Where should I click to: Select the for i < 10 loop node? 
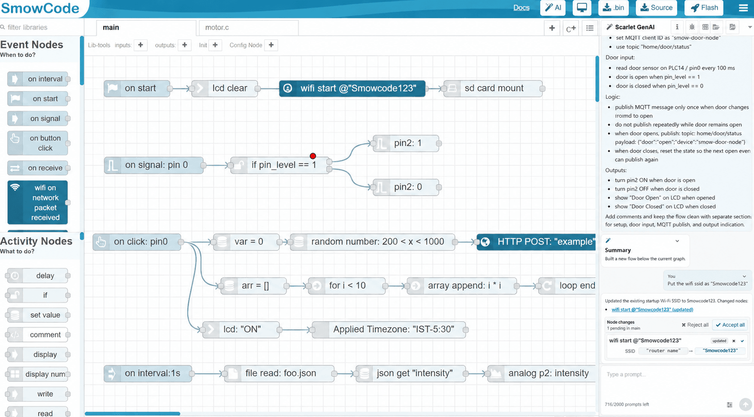click(x=347, y=286)
